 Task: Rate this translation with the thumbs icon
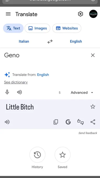tap(80, 122)
